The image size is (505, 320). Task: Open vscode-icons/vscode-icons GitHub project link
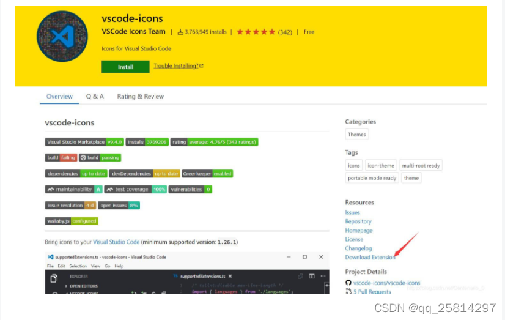click(x=386, y=283)
